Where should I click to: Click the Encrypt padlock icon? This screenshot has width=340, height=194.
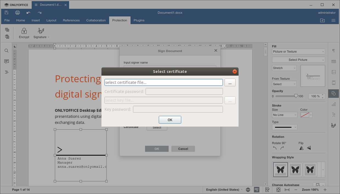[24, 31]
